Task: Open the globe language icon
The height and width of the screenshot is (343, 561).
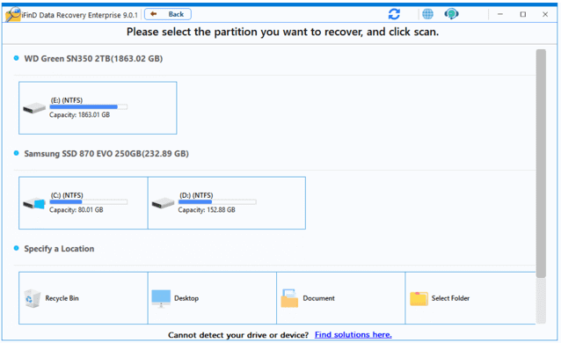Action: pos(427,14)
